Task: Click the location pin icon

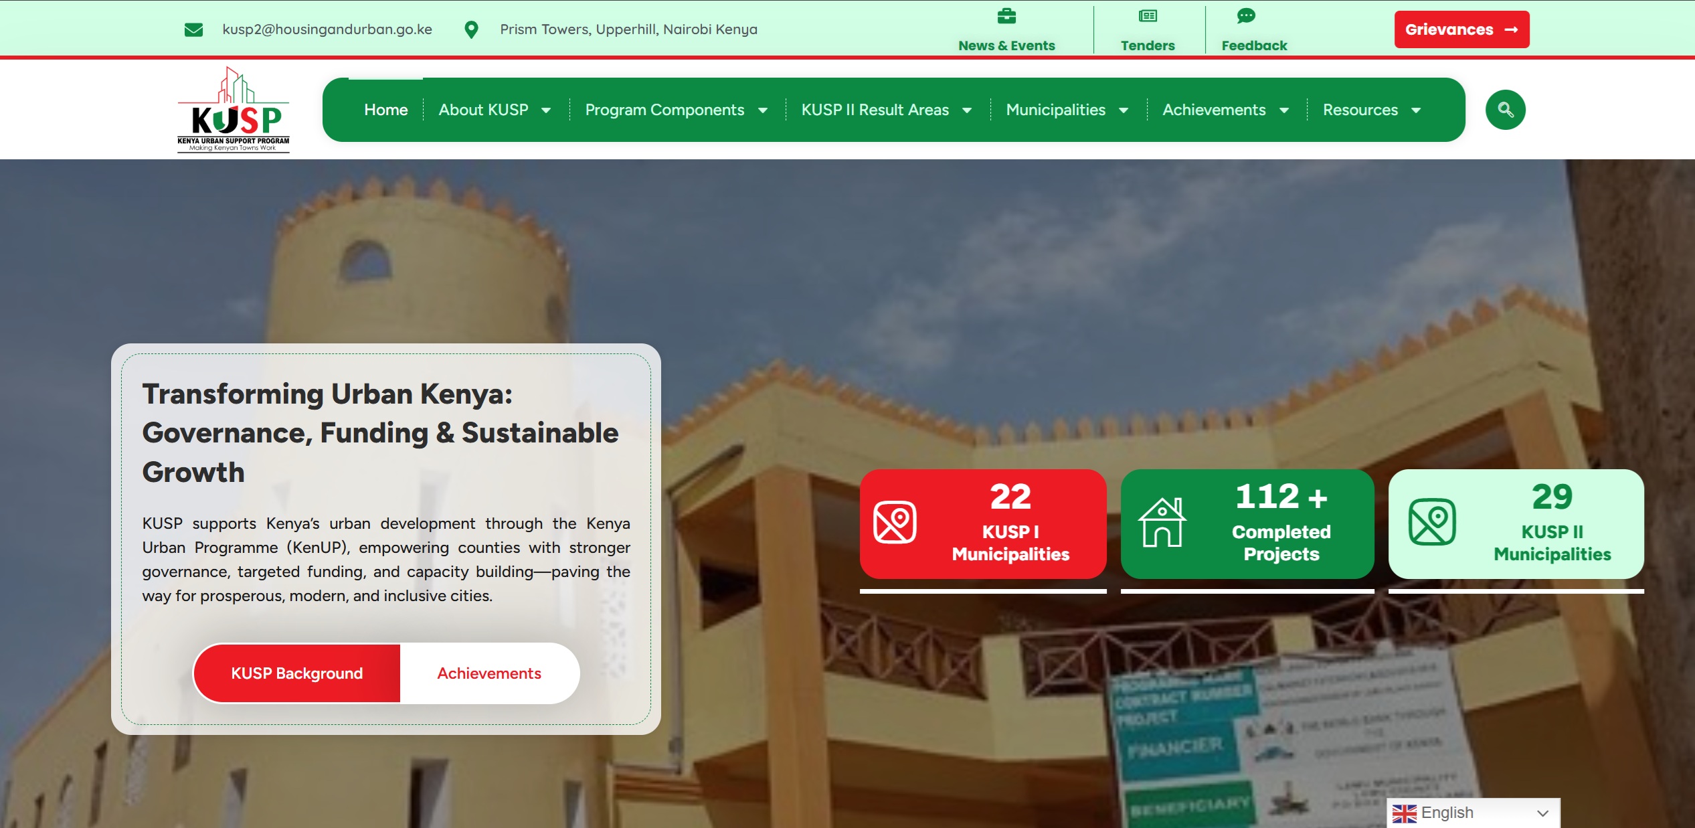Action: (x=471, y=29)
